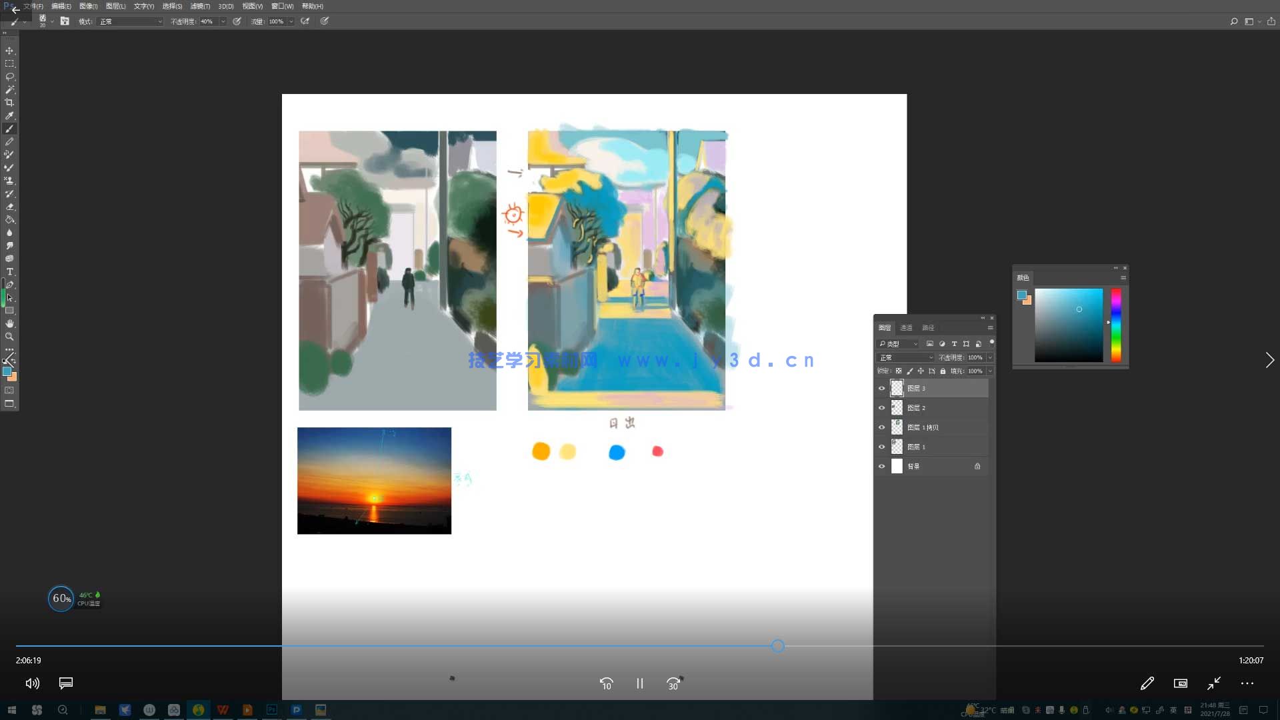Select the Type tool
This screenshot has width=1280, height=720.
10,273
